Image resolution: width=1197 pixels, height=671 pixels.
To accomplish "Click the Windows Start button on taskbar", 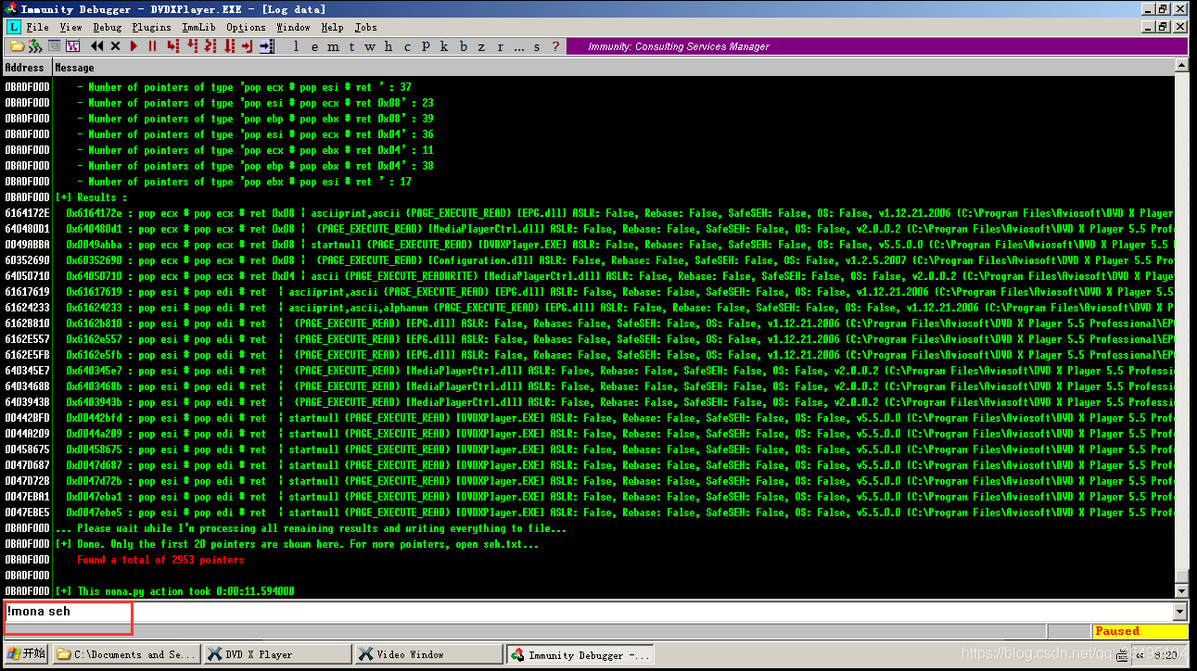I will pyautogui.click(x=26, y=654).
